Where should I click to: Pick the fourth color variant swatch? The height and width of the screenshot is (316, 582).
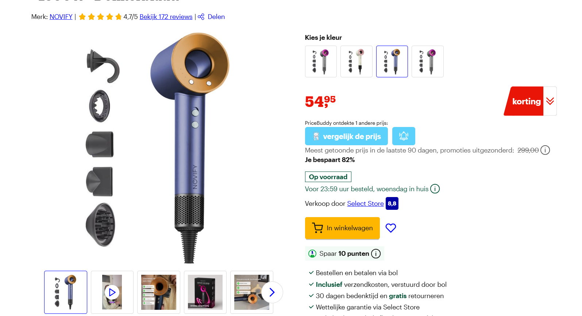click(x=428, y=61)
